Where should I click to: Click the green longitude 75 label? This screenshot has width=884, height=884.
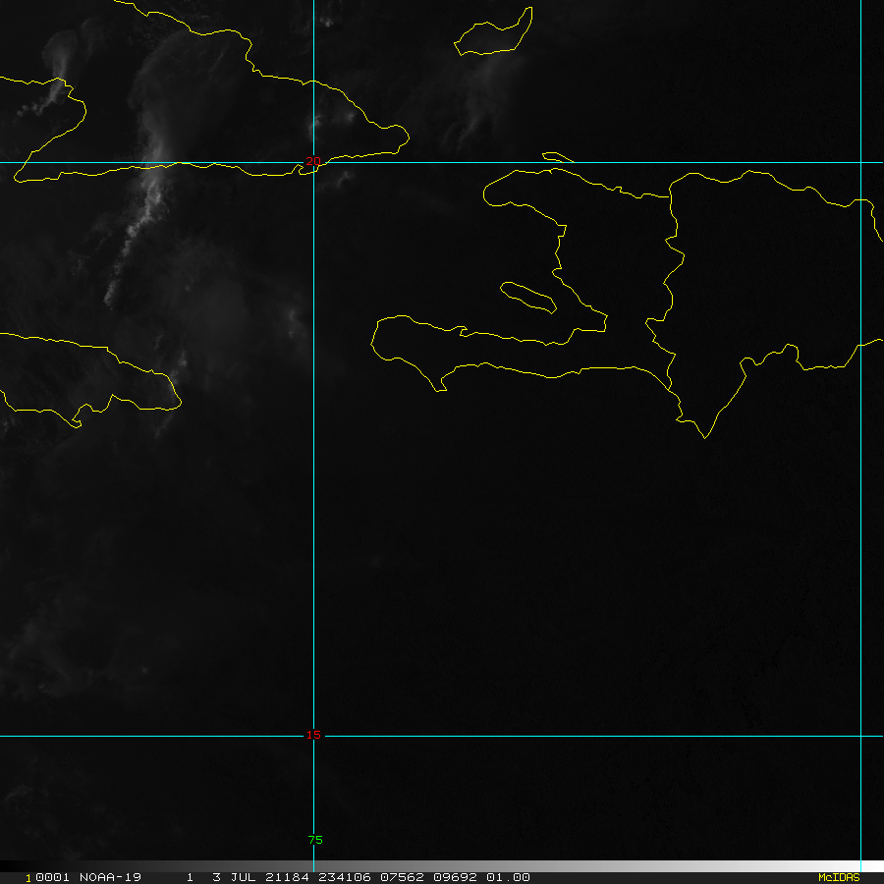click(314, 840)
